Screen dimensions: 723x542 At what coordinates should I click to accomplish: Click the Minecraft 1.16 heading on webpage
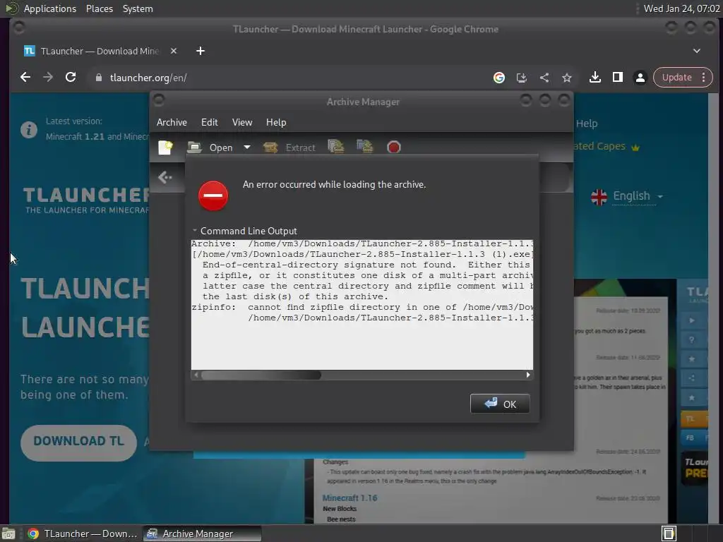pos(349,498)
